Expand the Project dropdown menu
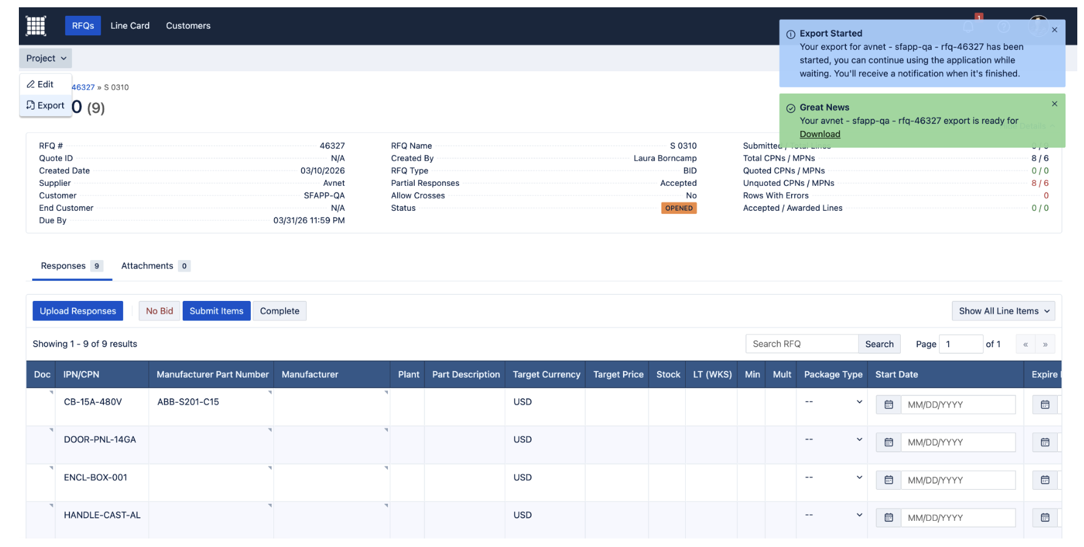The image size is (1084, 547). [46, 58]
